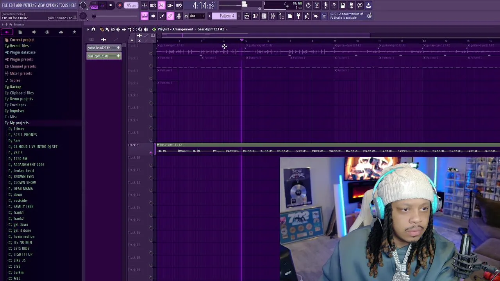Toggle the playlist magnet snap icon
The width and height of the screenshot is (500, 281).
coord(93,29)
